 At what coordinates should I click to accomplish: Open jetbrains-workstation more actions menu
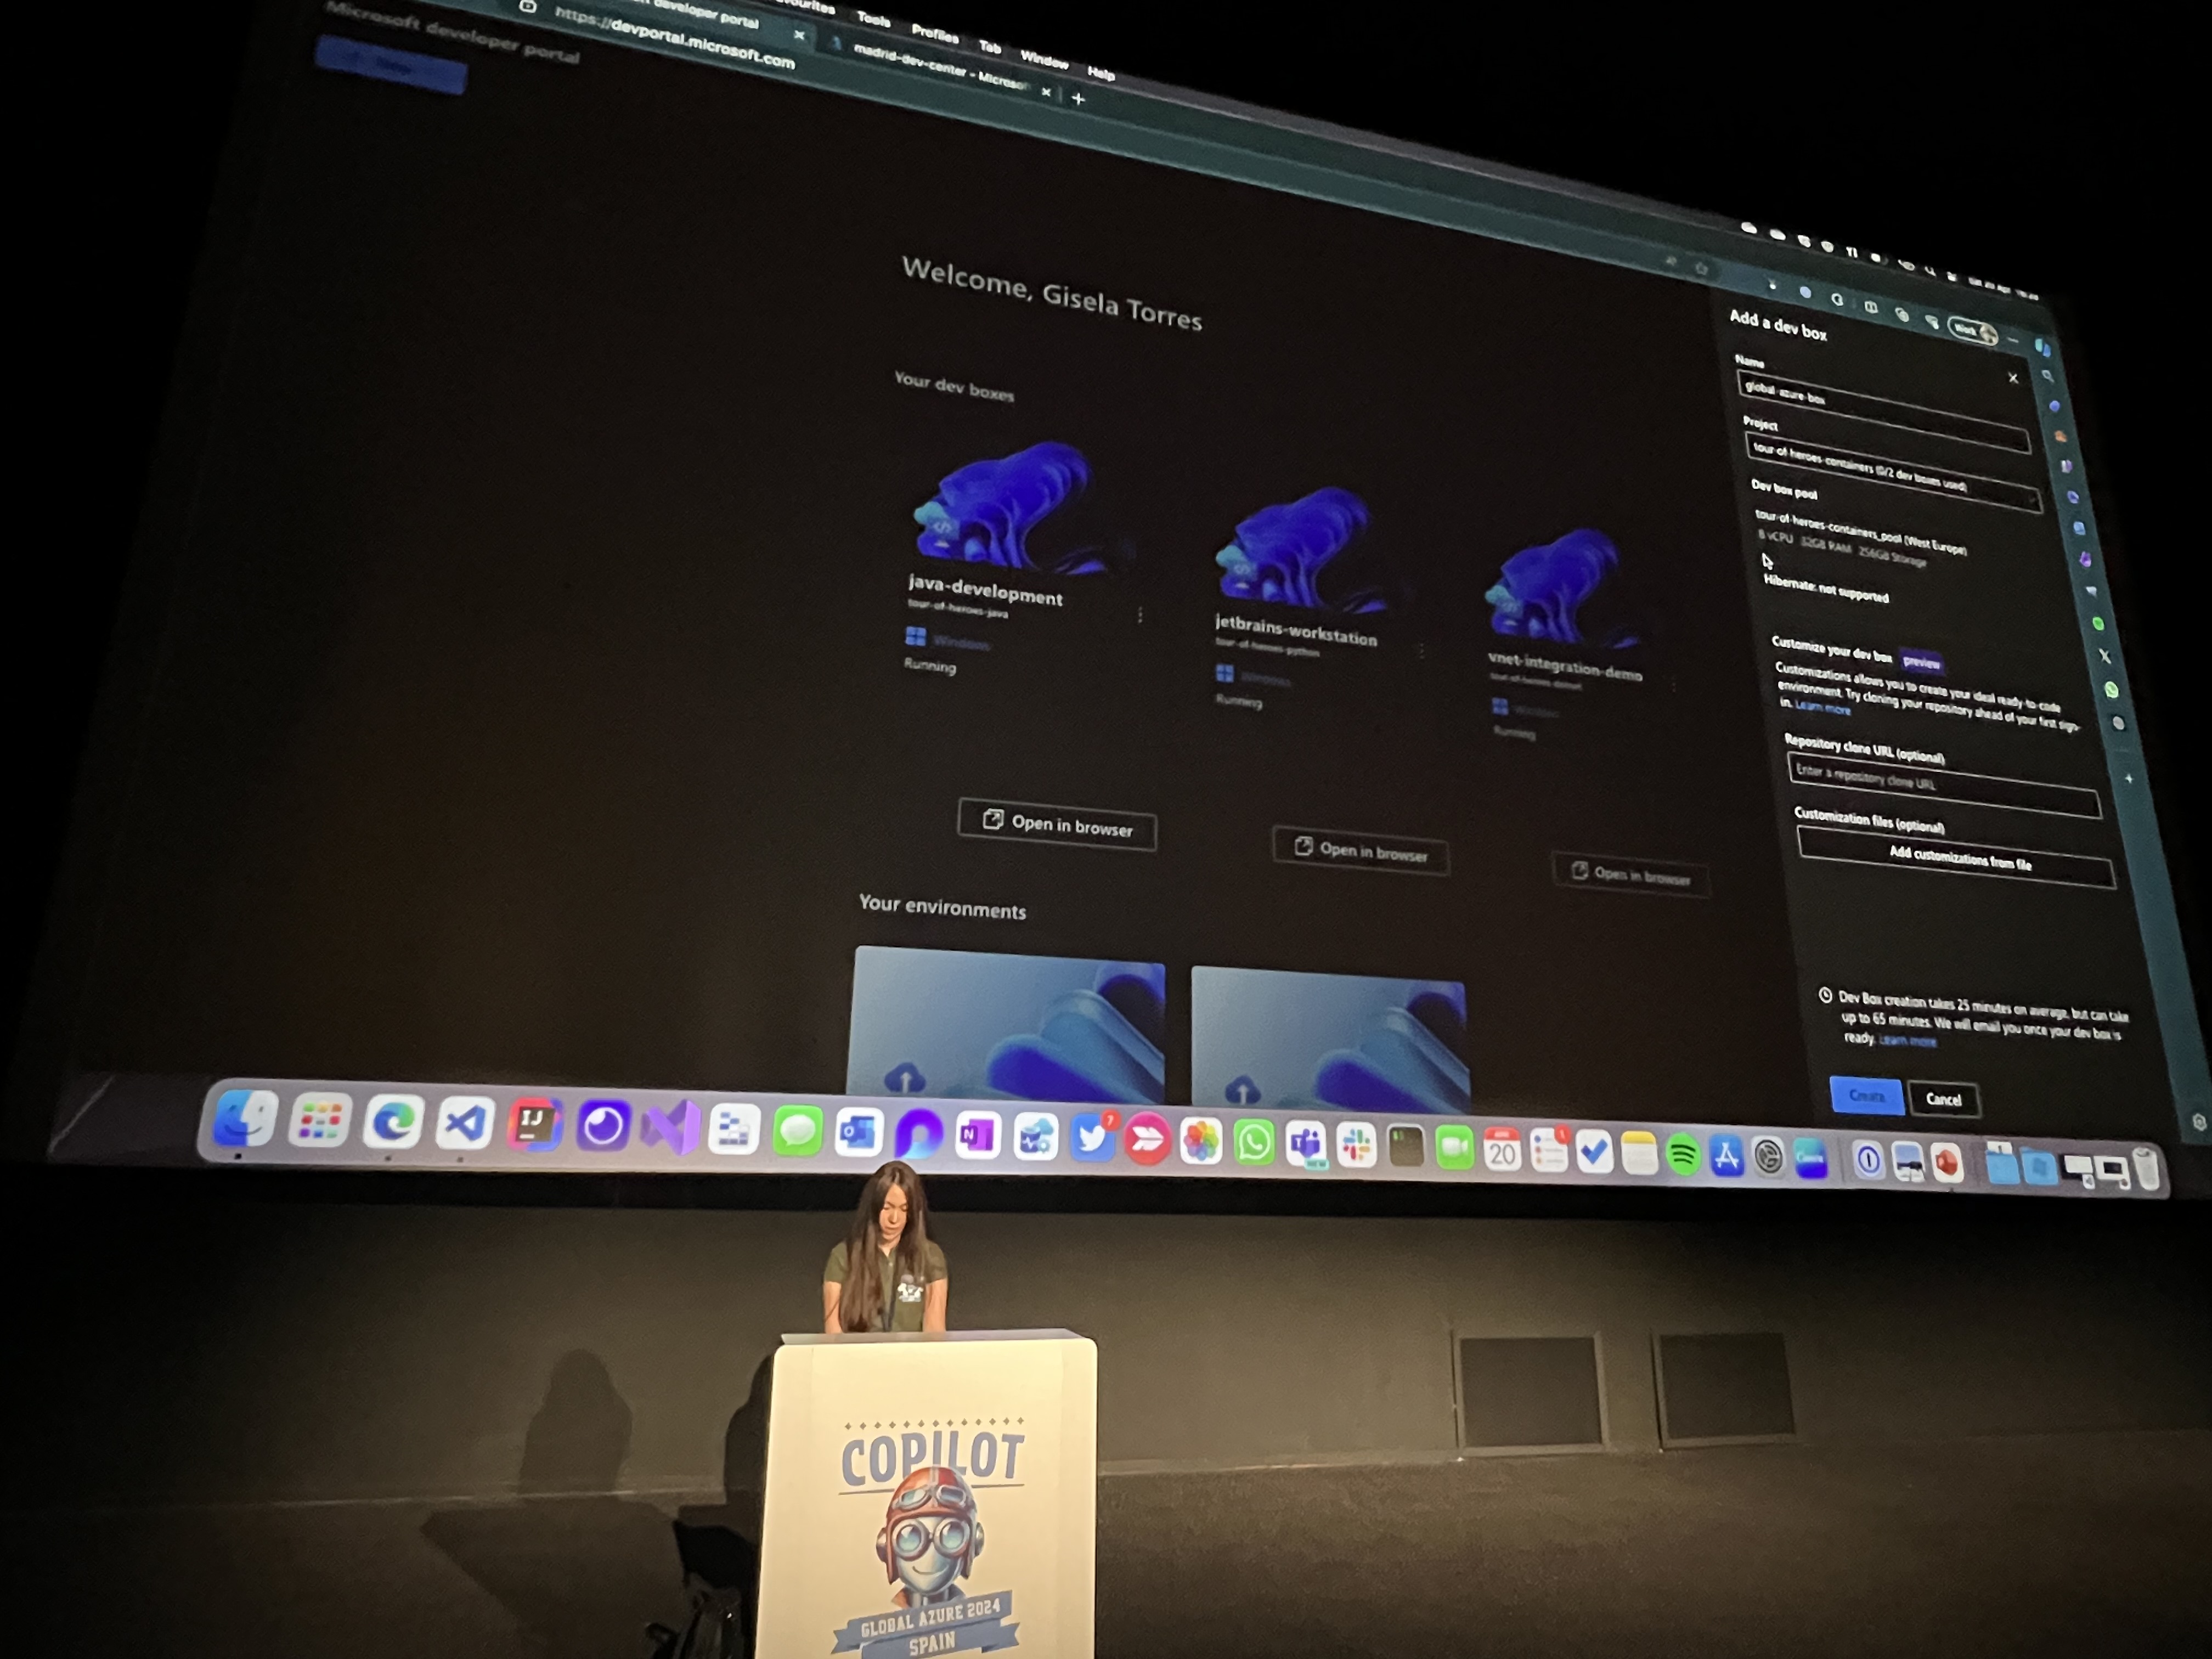tap(1421, 651)
